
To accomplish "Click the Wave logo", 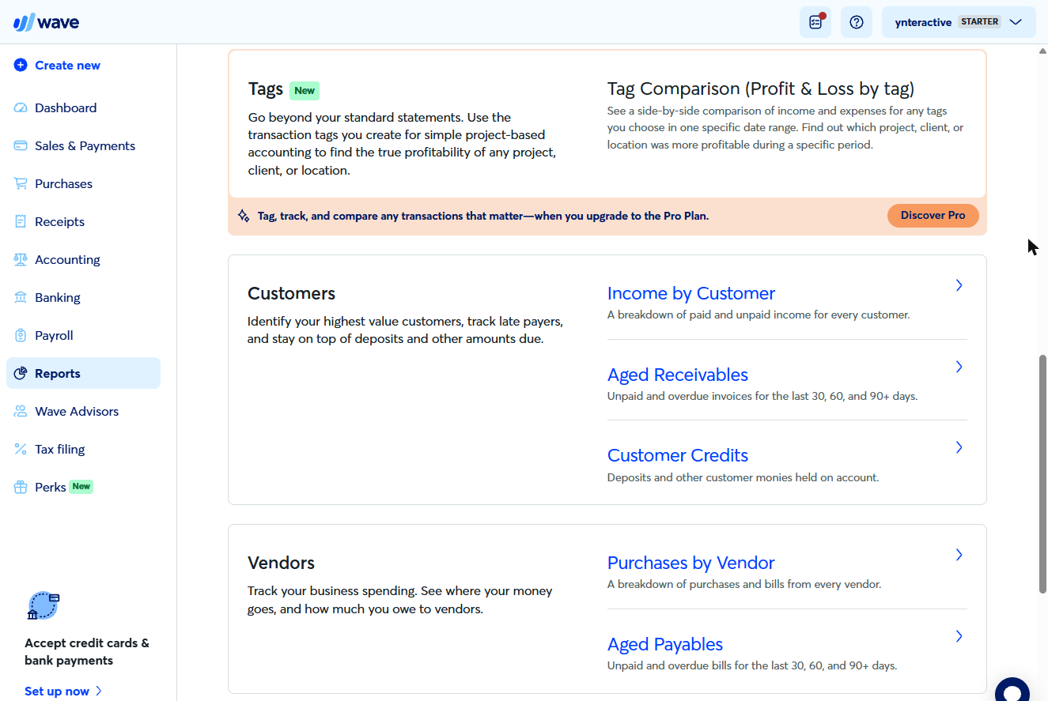I will pyautogui.click(x=46, y=22).
